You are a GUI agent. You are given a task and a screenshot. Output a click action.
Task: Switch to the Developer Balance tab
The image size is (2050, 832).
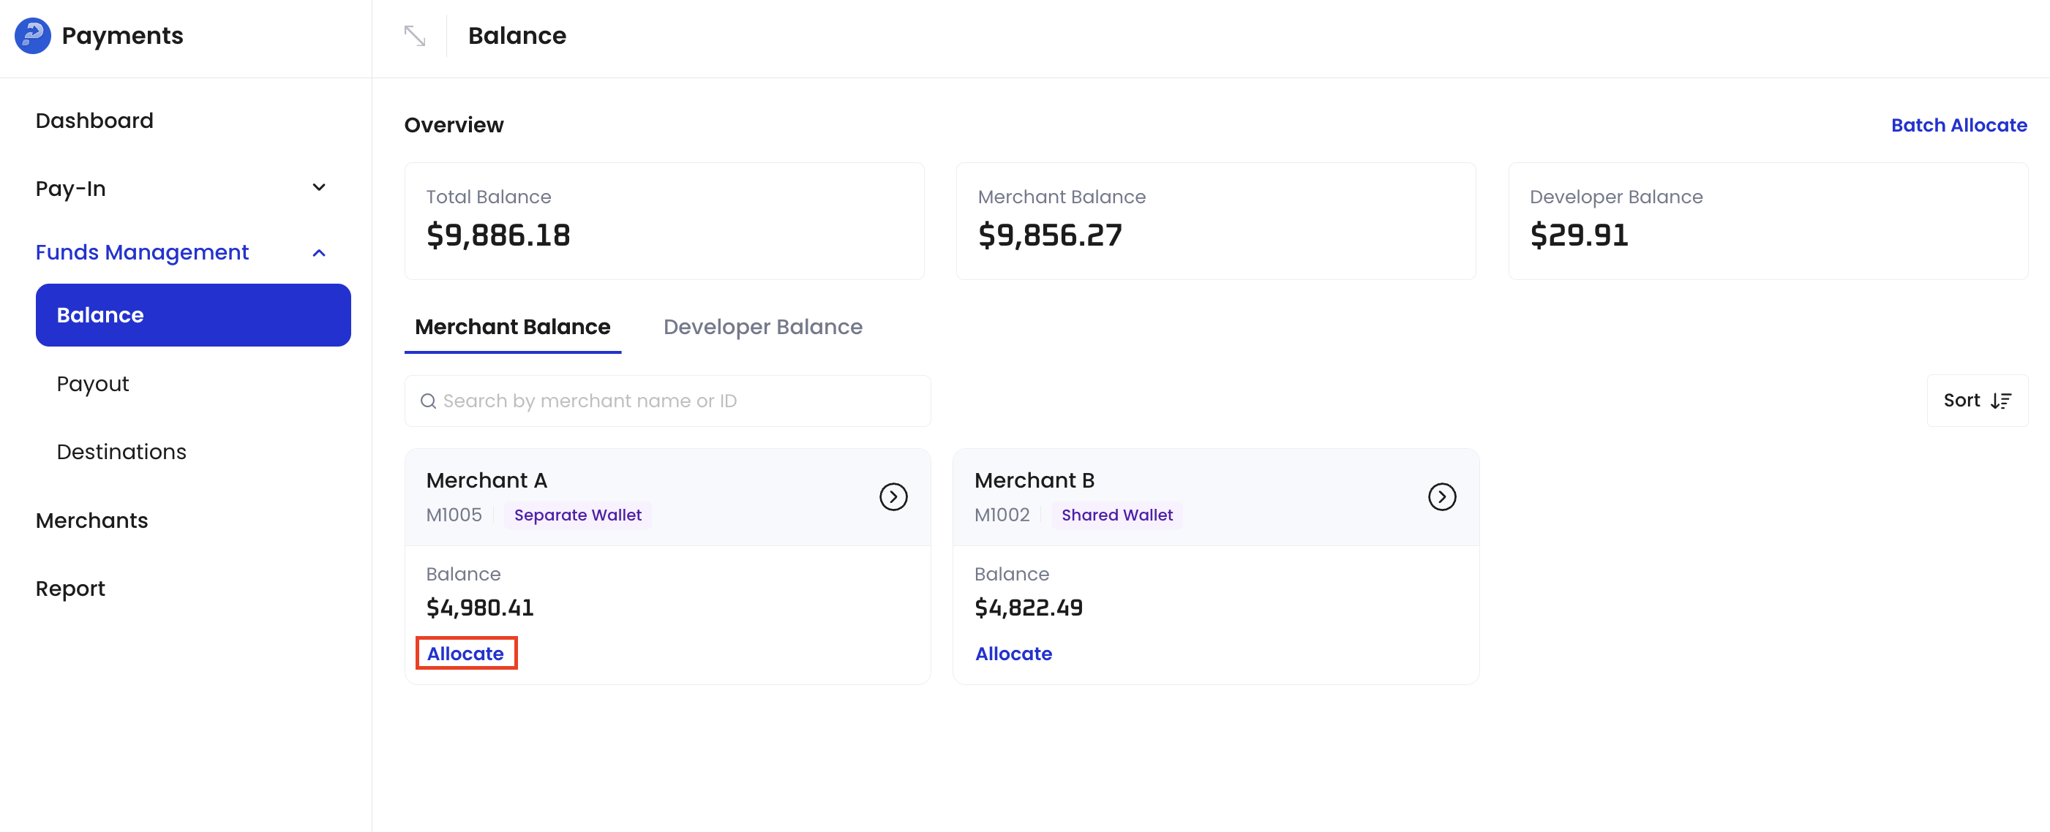(762, 326)
